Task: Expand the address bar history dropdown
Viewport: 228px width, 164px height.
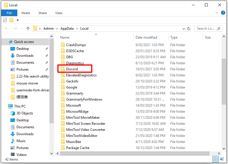Action: (x=183, y=29)
